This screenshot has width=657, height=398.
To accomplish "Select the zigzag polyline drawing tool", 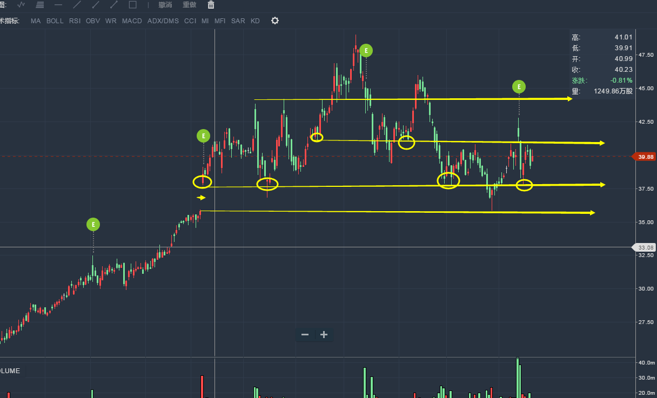I will [x=21, y=5].
